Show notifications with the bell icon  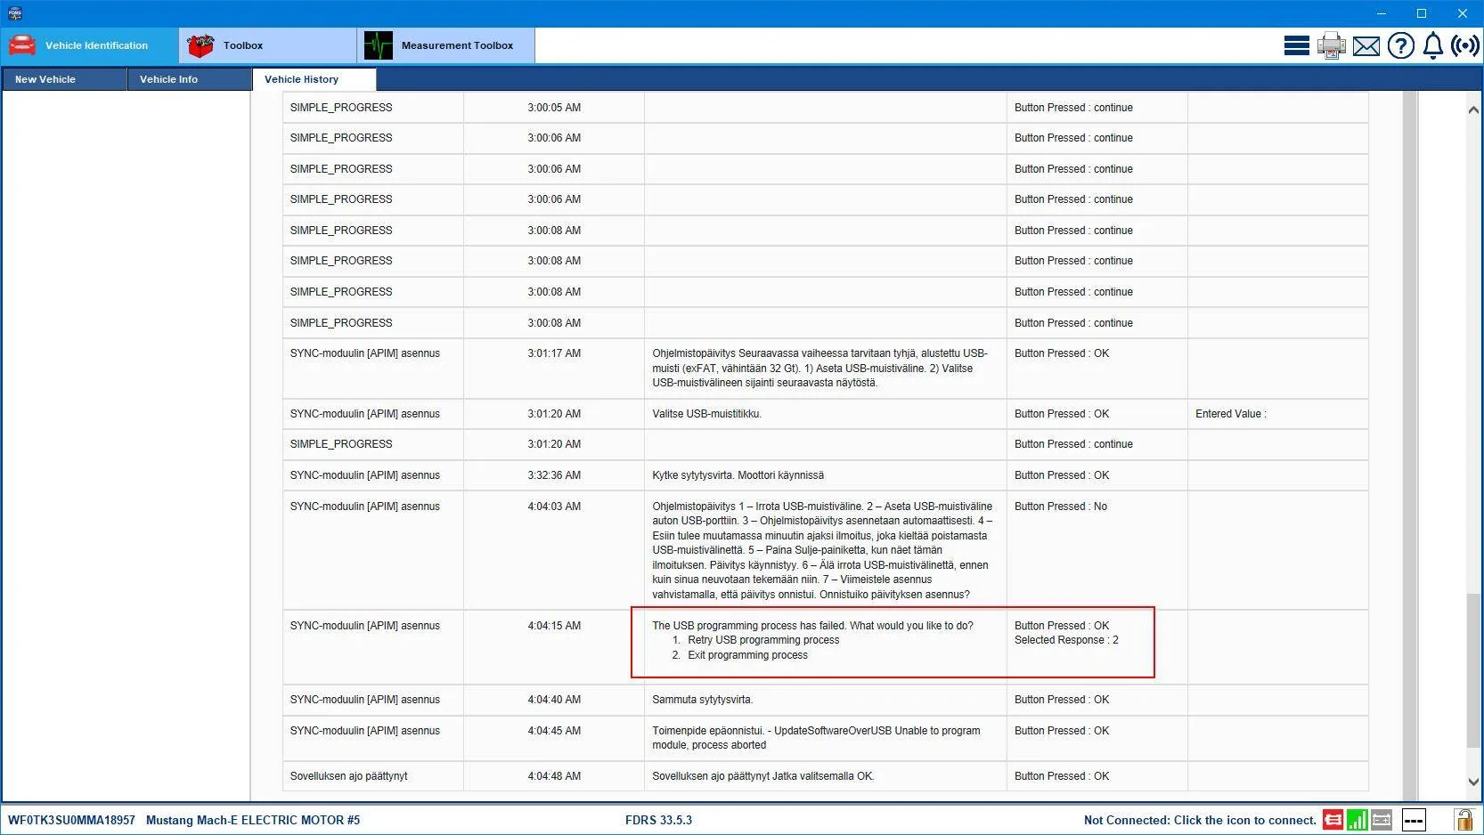(1433, 45)
